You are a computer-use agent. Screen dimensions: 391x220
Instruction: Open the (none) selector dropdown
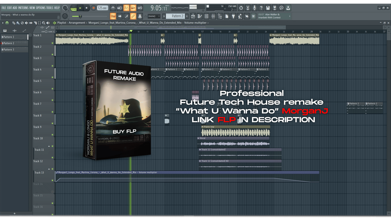[x=154, y=16]
